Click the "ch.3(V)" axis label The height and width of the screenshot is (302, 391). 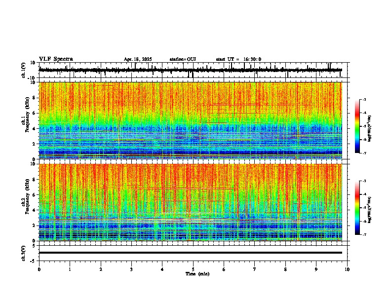[x=24, y=253]
